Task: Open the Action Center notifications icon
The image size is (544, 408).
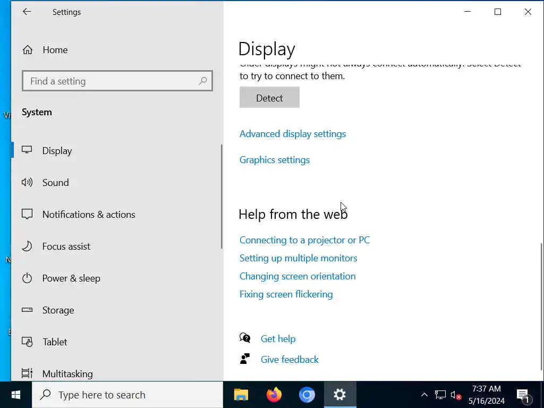Action: pos(523,395)
